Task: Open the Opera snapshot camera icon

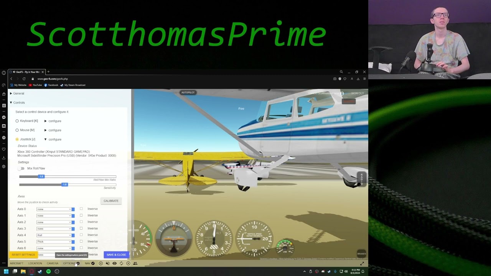Action: (x=334, y=79)
